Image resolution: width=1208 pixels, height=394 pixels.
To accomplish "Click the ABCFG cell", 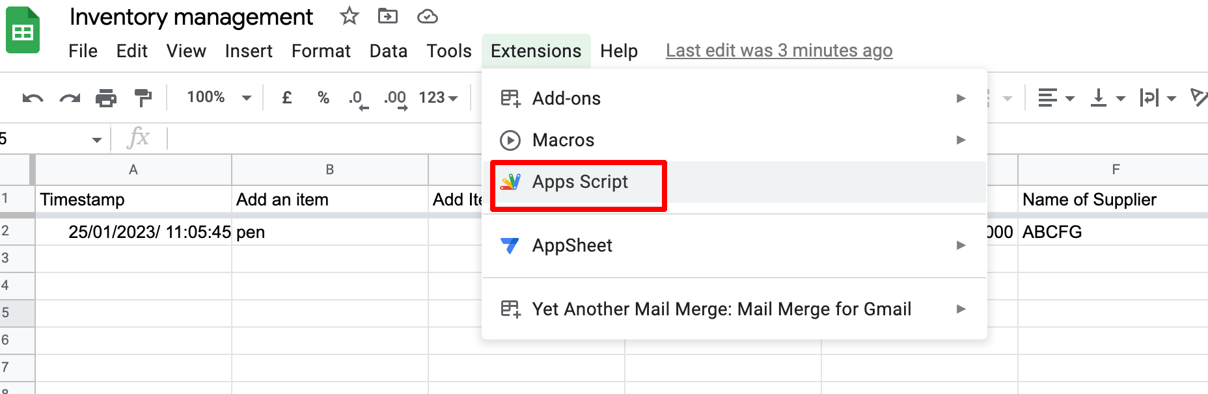I will (x=1113, y=231).
